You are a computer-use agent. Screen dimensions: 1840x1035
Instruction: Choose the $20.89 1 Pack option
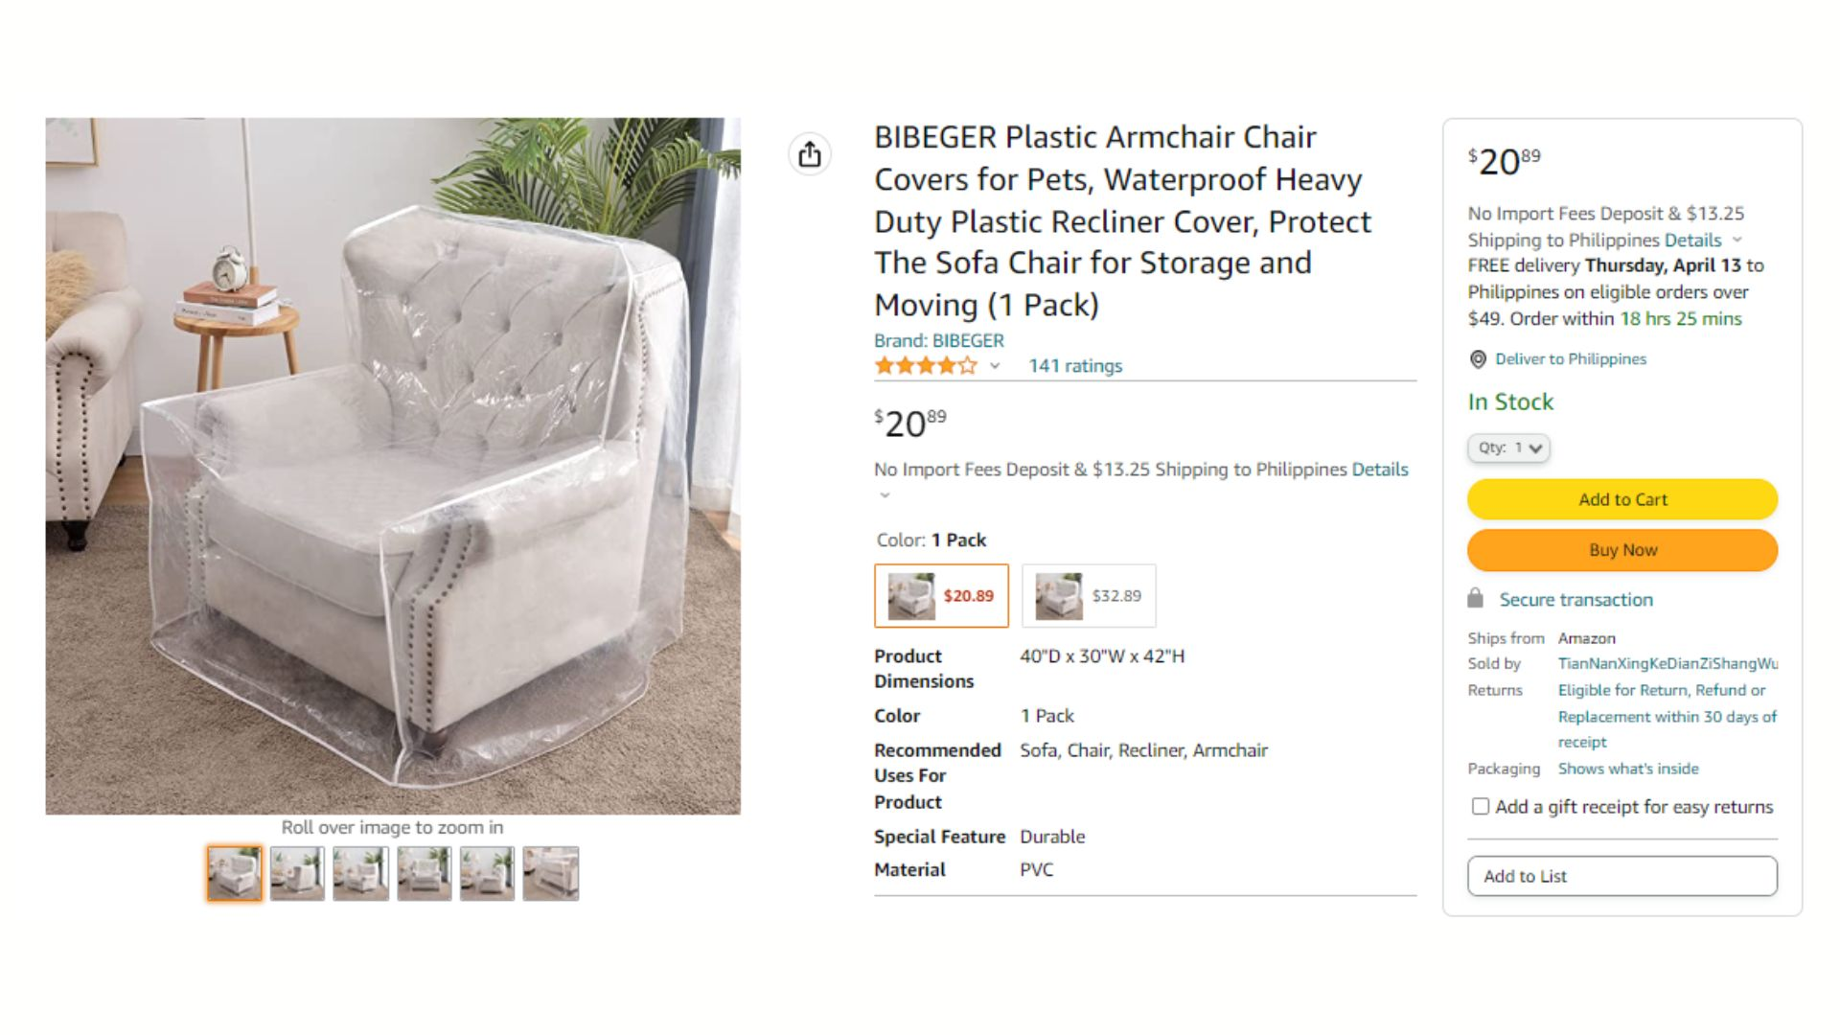[941, 596]
